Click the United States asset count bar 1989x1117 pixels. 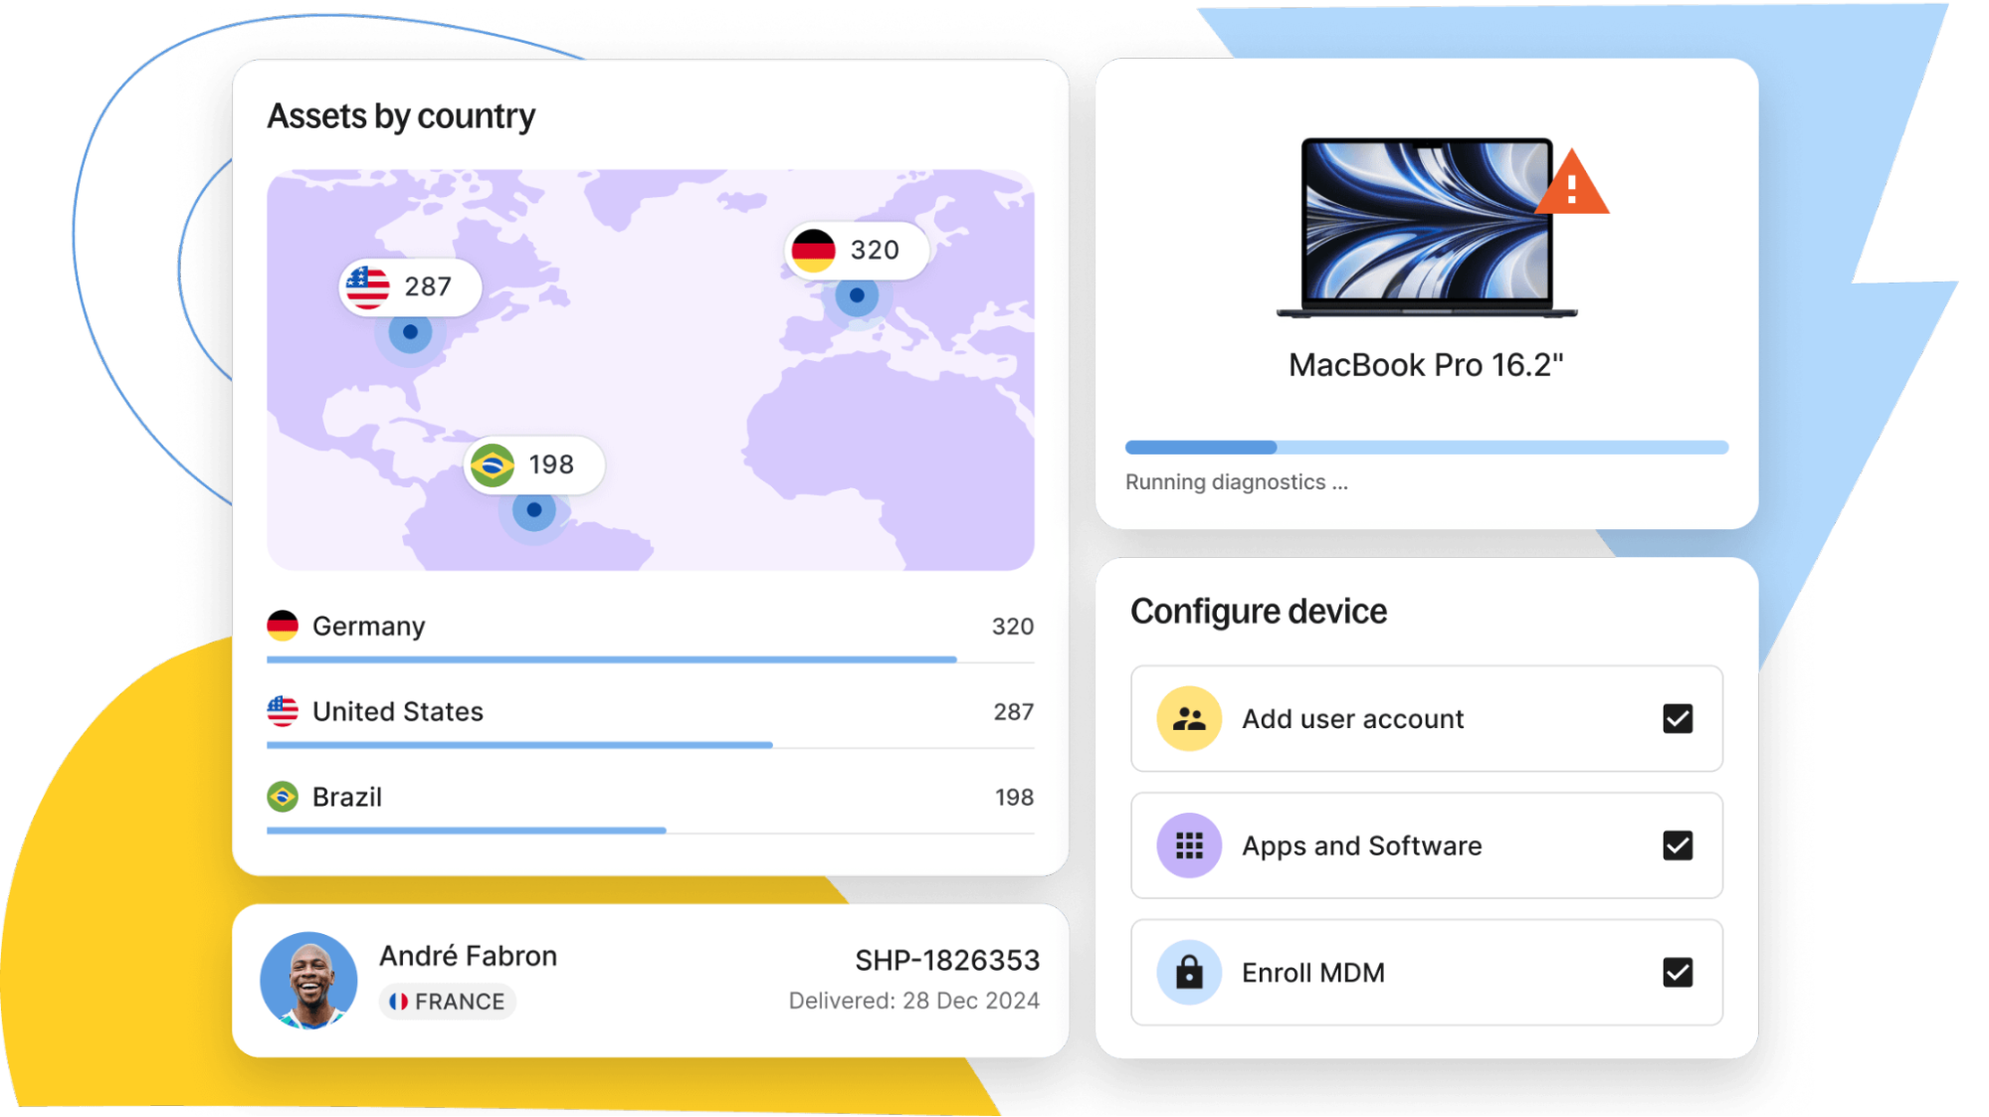click(x=651, y=745)
